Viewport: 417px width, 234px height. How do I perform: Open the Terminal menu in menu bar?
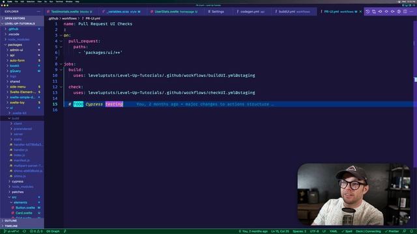coord(59,1)
